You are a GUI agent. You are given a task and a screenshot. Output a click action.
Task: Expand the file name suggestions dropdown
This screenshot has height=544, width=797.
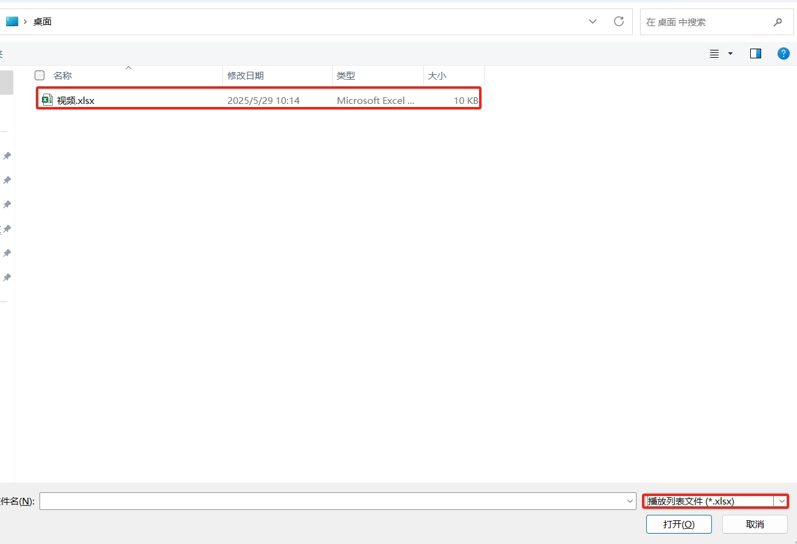click(x=630, y=501)
